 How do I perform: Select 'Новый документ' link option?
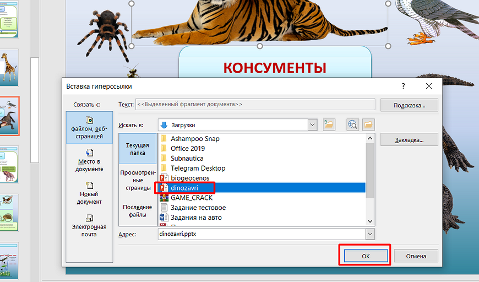click(x=89, y=193)
